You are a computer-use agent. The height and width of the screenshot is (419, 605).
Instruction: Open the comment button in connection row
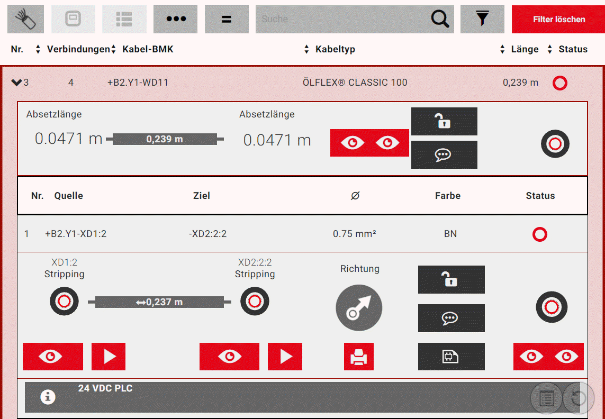(452, 318)
